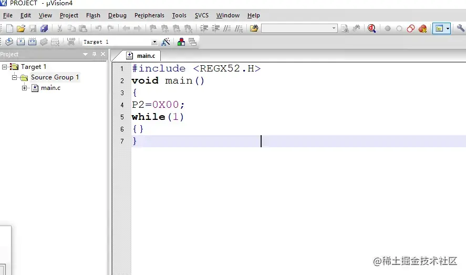Click code line 'P2=0X00;'
This screenshot has height=275, width=466.
pos(158,105)
